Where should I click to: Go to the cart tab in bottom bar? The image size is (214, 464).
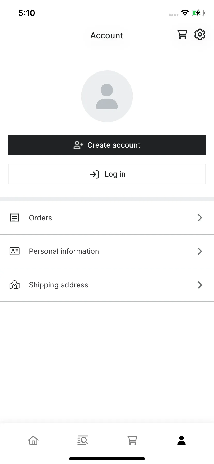(132, 440)
